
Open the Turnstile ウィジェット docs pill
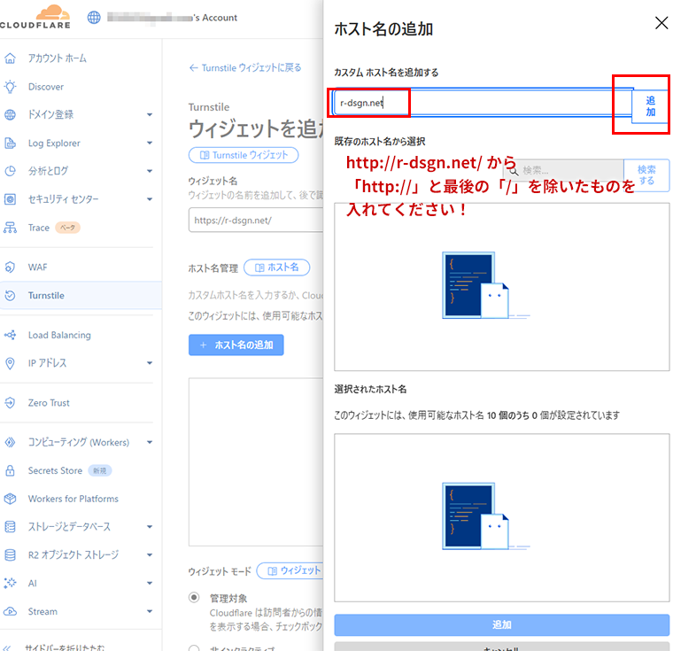pyautogui.click(x=244, y=155)
